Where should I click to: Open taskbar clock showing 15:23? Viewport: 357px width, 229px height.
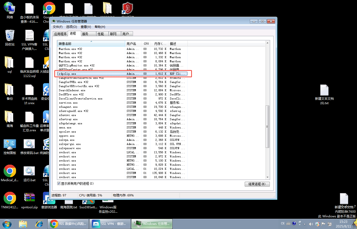[x=343, y=224]
